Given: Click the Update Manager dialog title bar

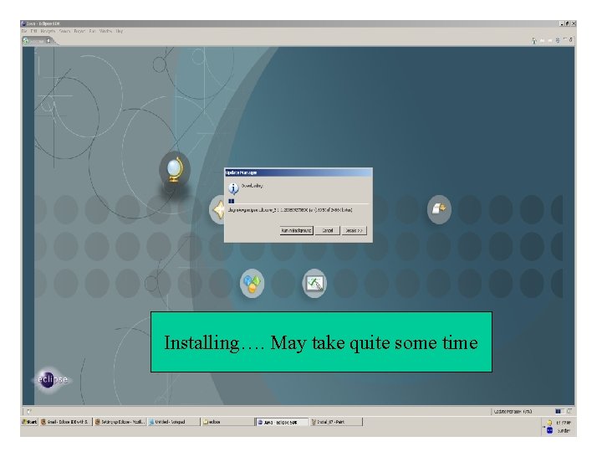Looking at the screenshot, I should (298, 172).
